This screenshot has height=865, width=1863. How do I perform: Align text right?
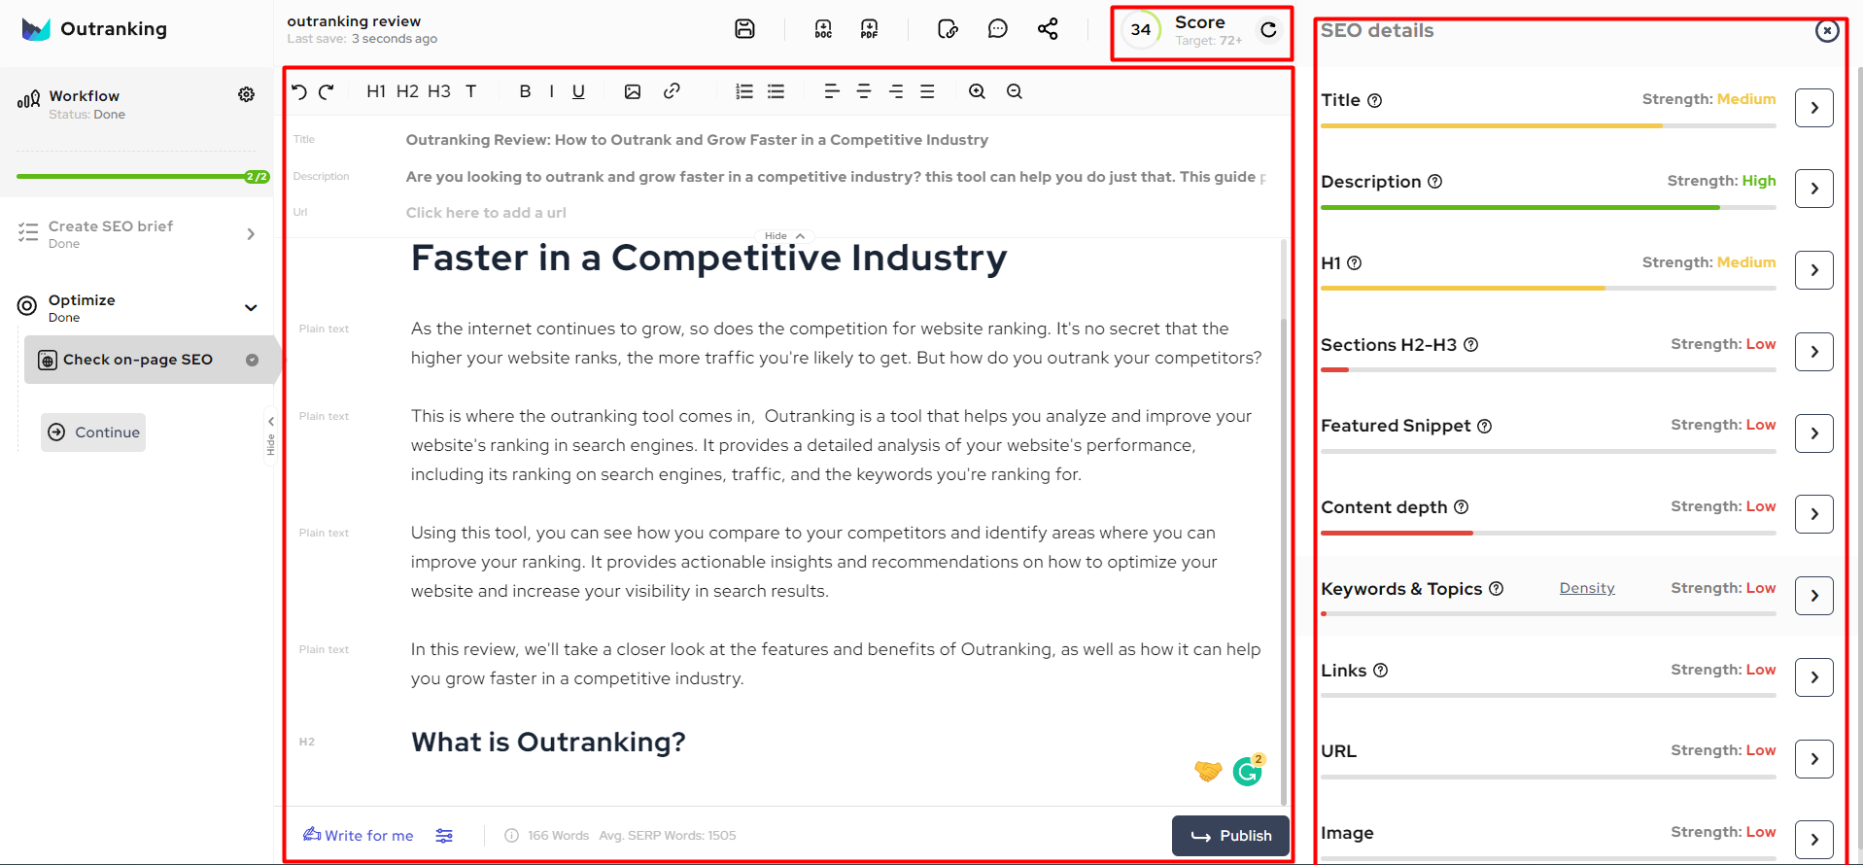click(x=896, y=91)
